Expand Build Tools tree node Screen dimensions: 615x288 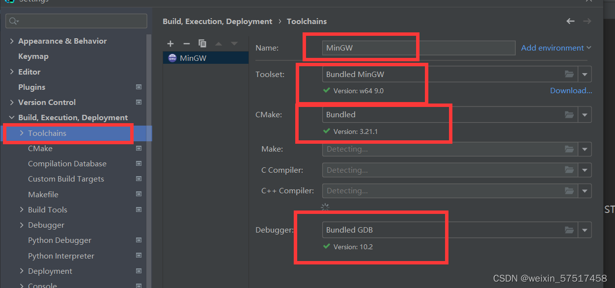click(x=22, y=209)
